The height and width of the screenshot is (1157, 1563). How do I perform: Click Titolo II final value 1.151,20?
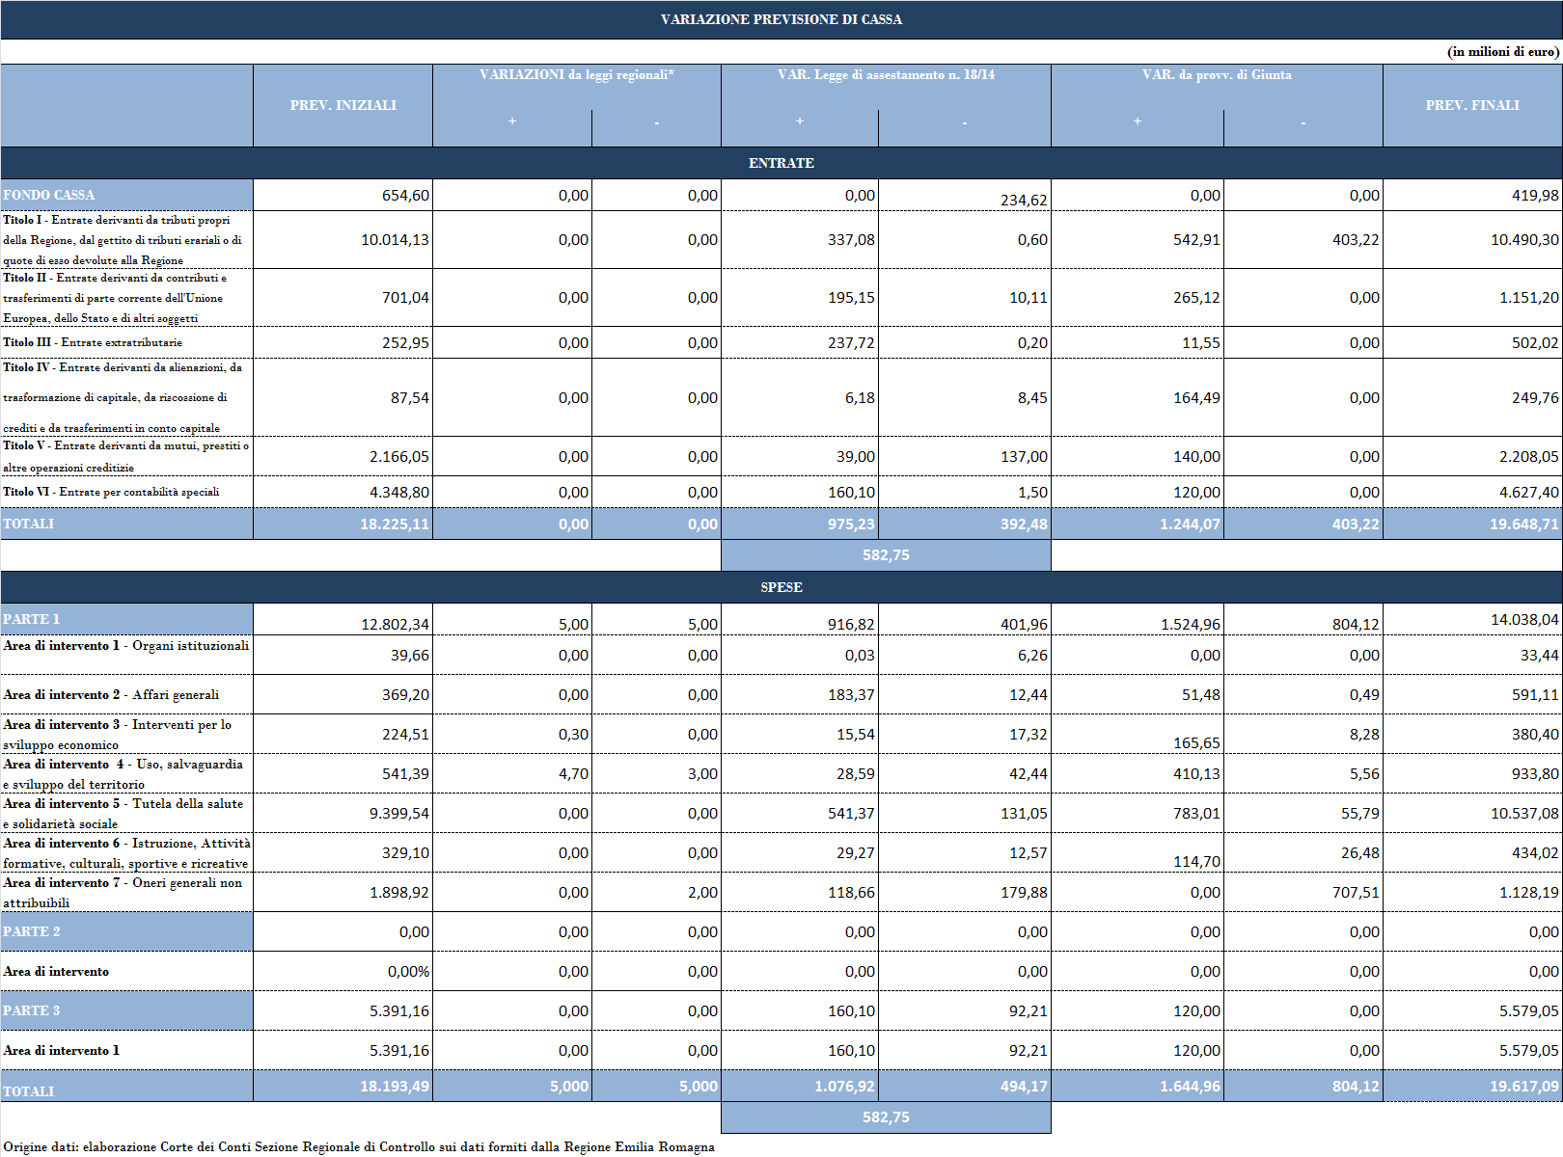(x=1529, y=297)
